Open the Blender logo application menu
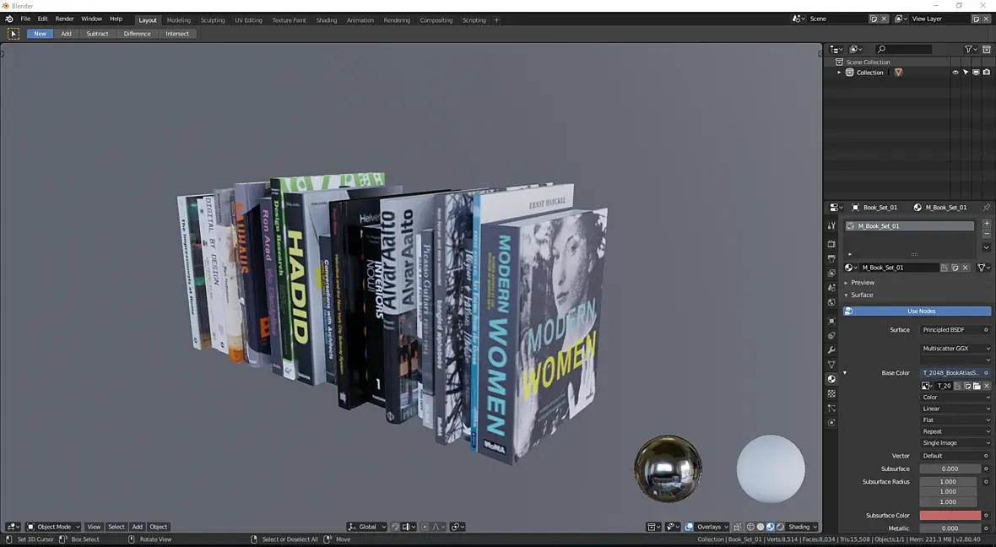 9,19
